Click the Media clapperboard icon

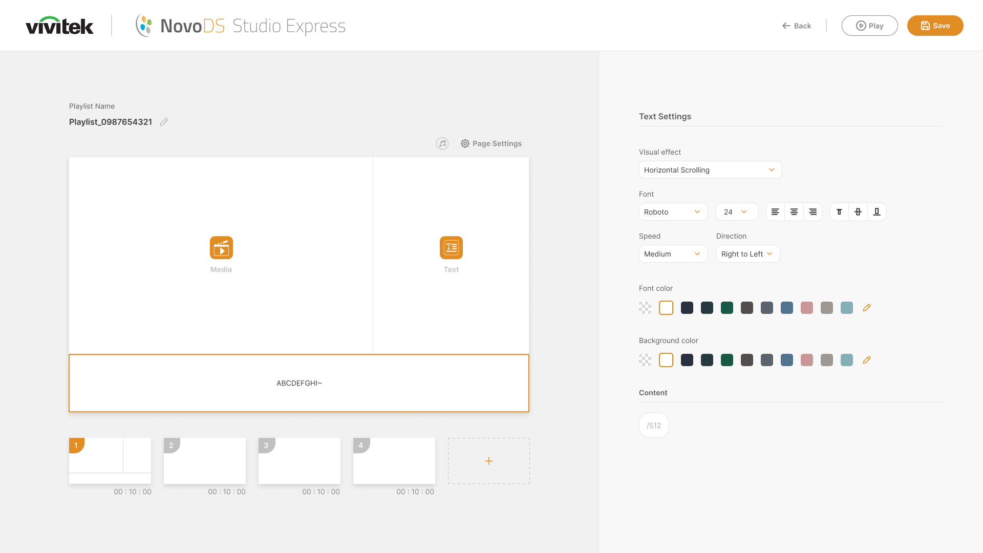(x=221, y=248)
